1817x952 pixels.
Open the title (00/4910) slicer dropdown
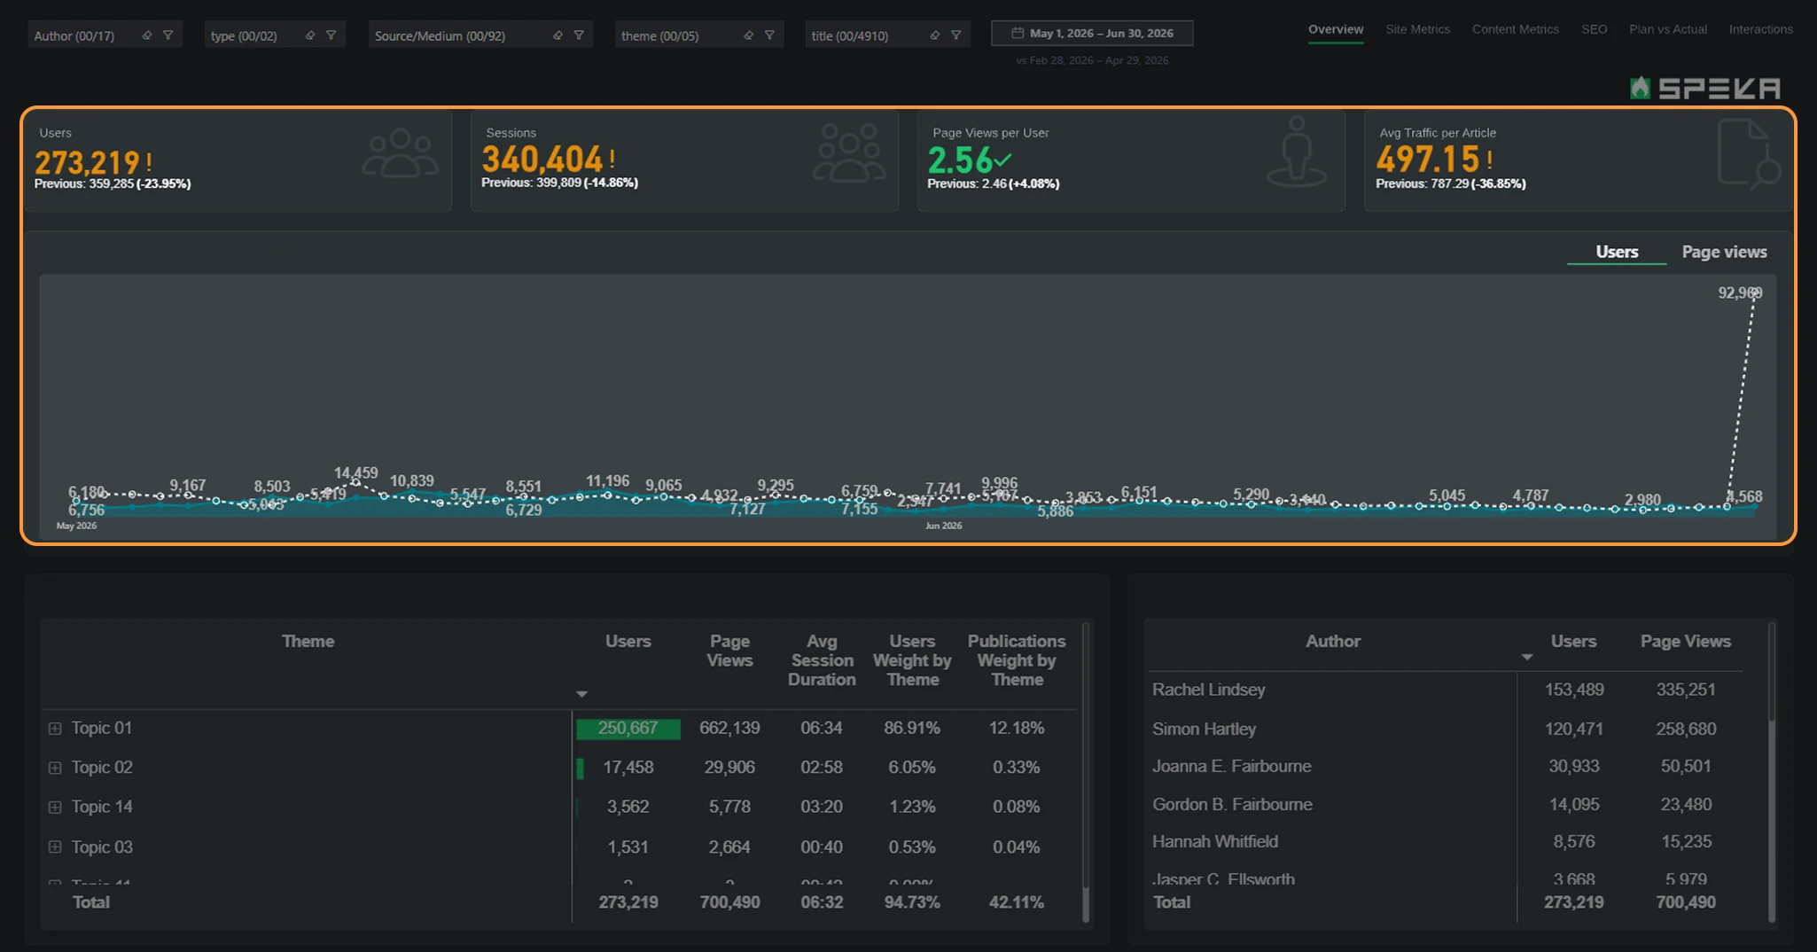click(x=887, y=35)
